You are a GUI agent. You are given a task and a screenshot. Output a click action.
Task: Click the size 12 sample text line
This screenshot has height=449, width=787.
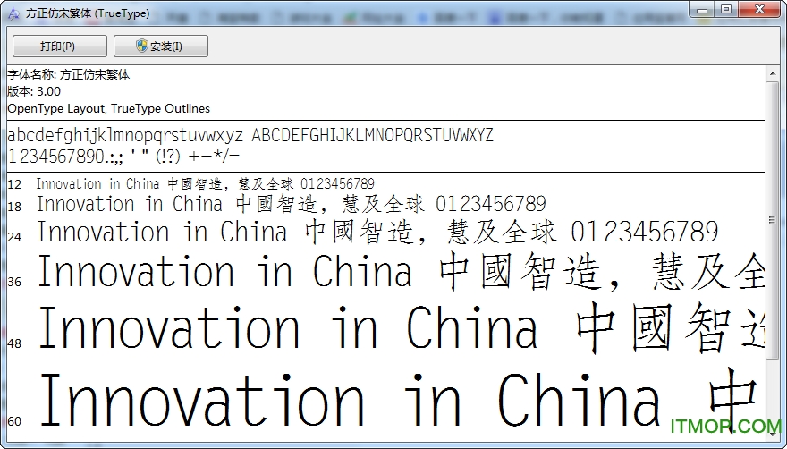pyautogui.click(x=205, y=184)
